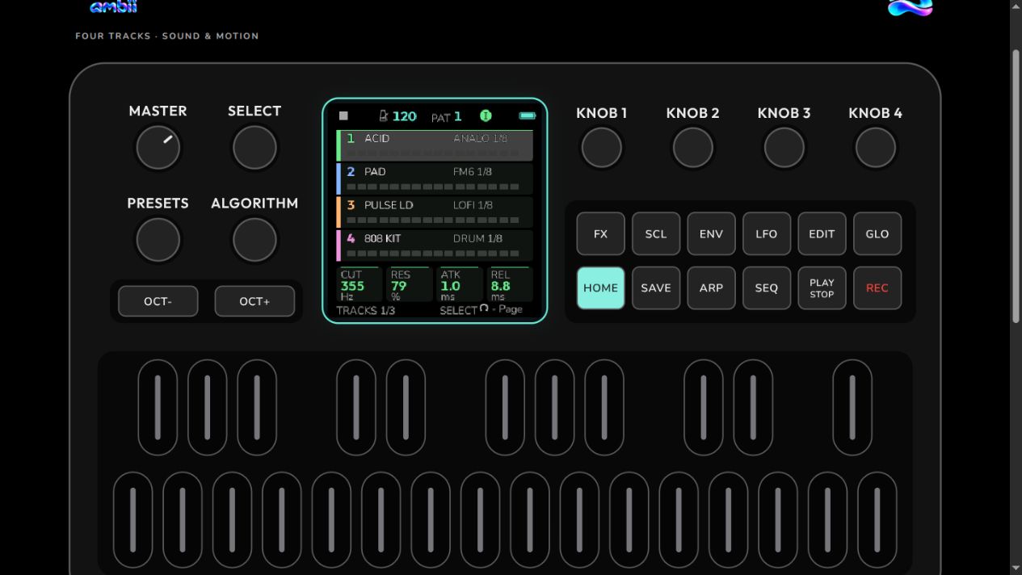Viewport: 1022px width, 575px height.
Task: Open the SEQ sequencer
Action: [767, 288]
